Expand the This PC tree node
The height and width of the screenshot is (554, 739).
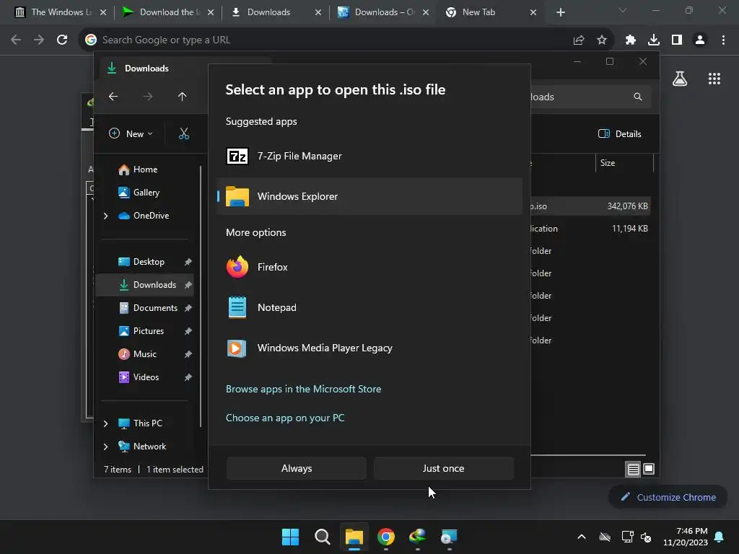pos(105,423)
